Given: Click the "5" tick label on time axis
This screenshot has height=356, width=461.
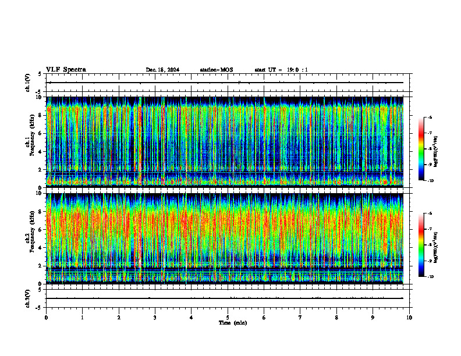Looking at the screenshot, I should 228,318.
